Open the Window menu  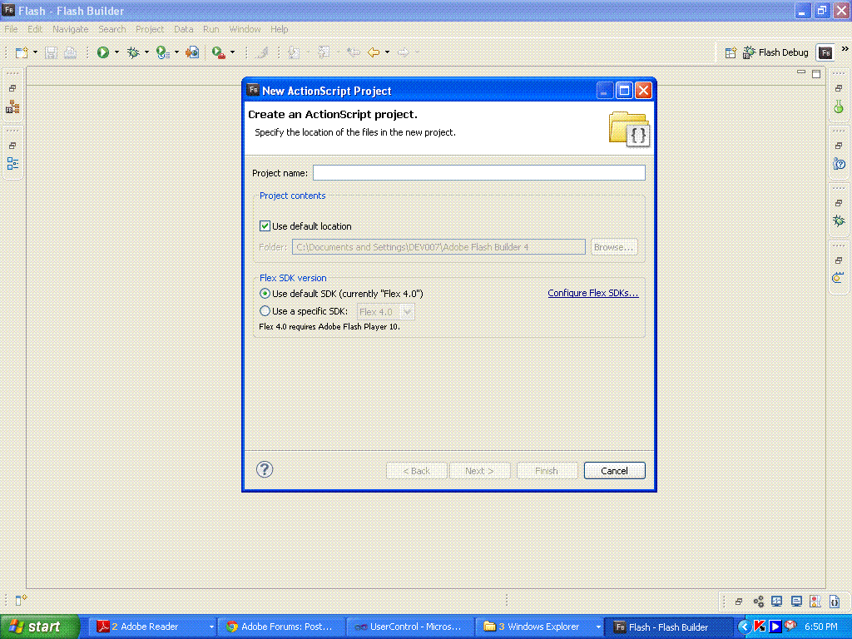pos(245,29)
